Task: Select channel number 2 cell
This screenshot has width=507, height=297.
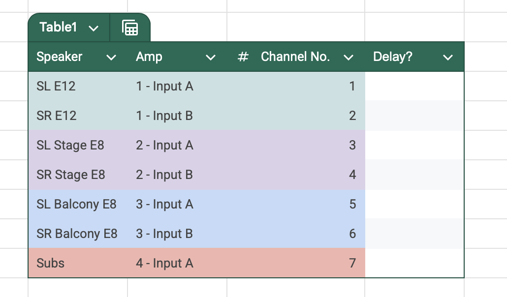Action: tap(296, 116)
